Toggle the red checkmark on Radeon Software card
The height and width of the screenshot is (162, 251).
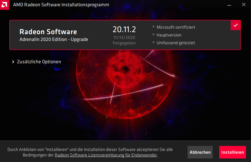point(235,25)
